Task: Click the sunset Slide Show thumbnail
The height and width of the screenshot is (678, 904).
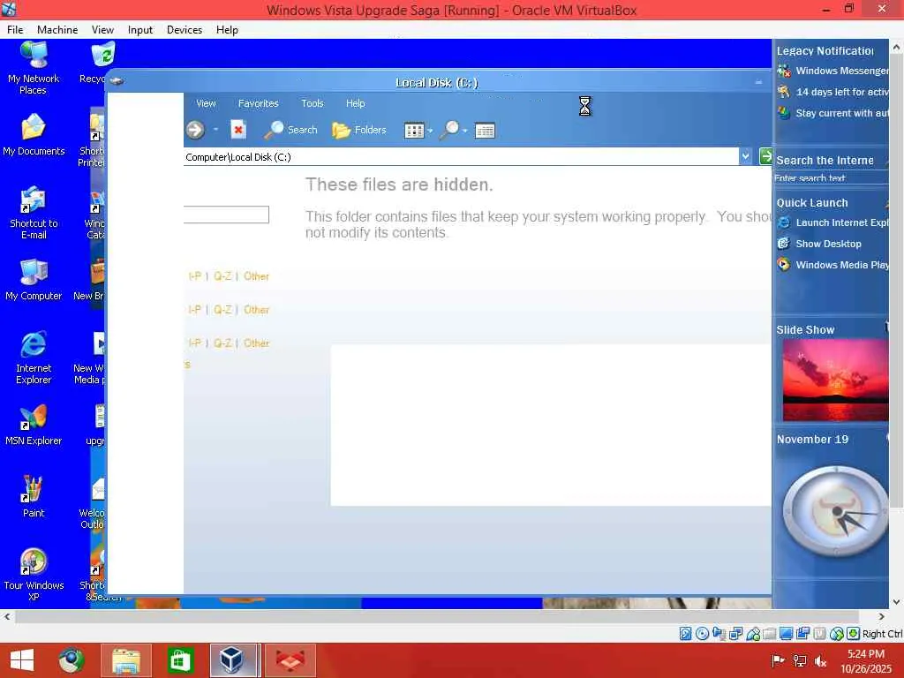Action: [x=835, y=380]
